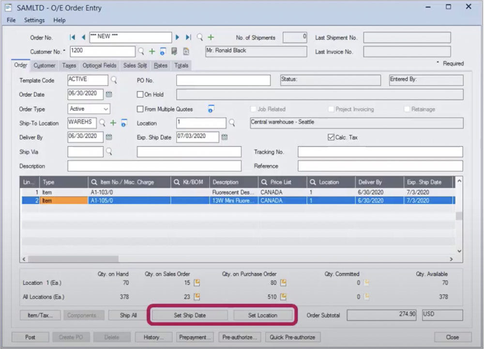
Task: Switch to the Taxes tab
Action: (69, 65)
